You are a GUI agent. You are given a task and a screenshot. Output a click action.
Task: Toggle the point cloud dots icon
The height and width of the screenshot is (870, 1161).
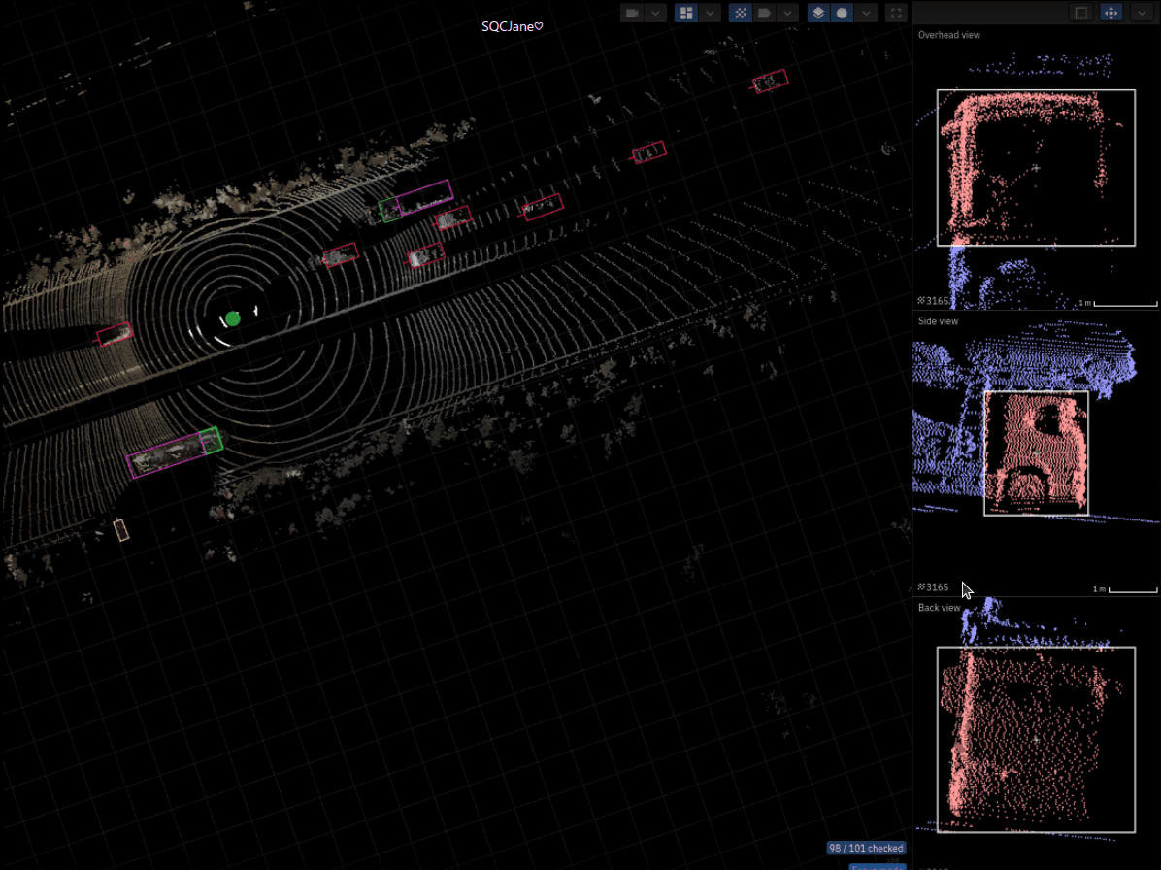[741, 14]
